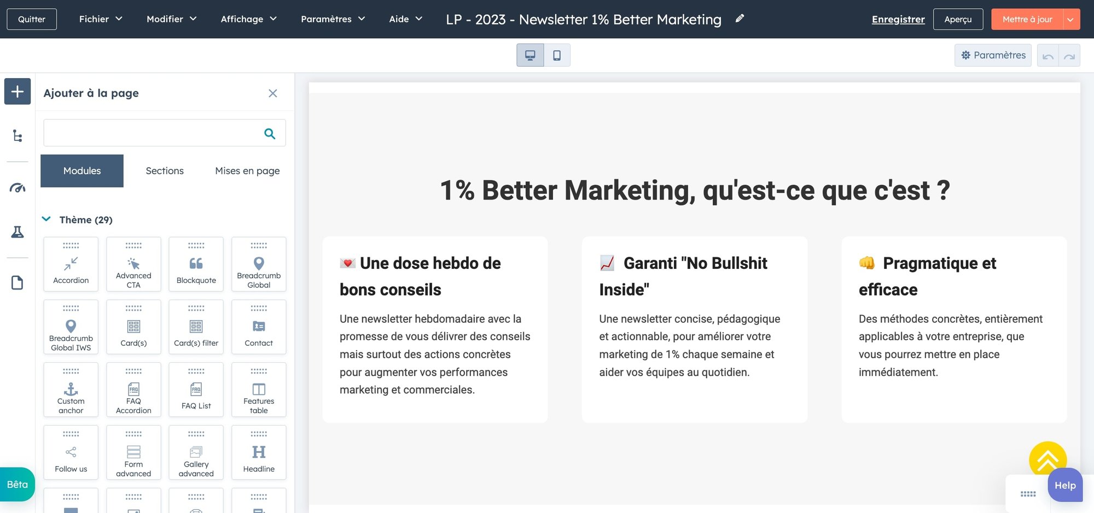Select the Follow us module
Image resolution: width=1094 pixels, height=513 pixels.
tap(71, 453)
